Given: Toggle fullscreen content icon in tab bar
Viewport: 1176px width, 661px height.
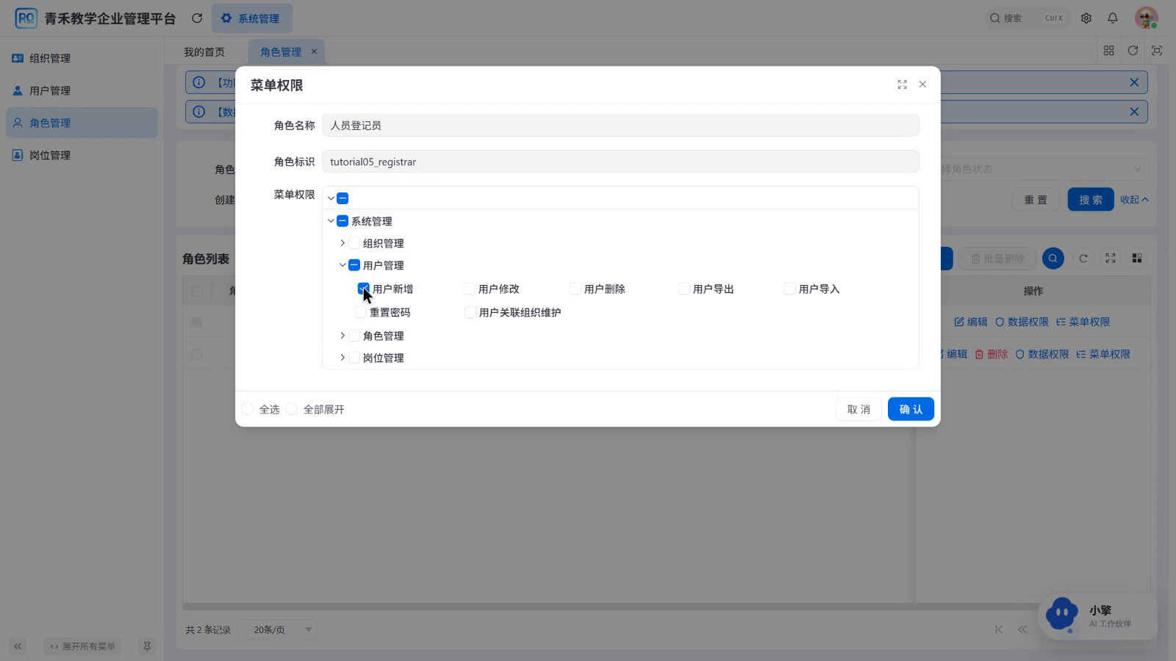Looking at the screenshot, I should click(1157, 51).
